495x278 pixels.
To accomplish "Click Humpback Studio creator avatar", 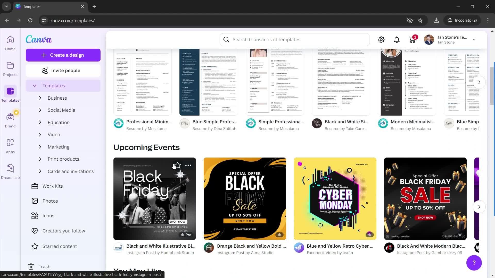I will pos(119,248).
